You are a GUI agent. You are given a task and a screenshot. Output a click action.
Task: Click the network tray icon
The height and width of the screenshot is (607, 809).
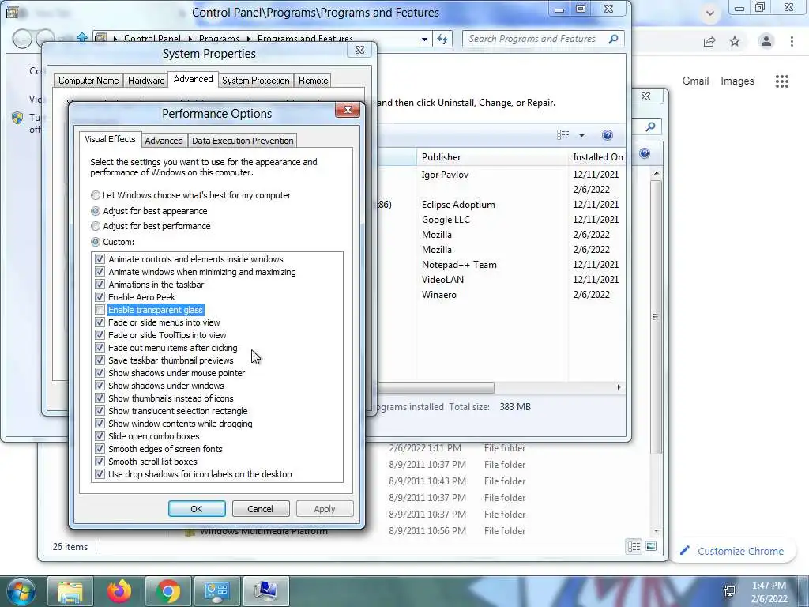point(730,590)
